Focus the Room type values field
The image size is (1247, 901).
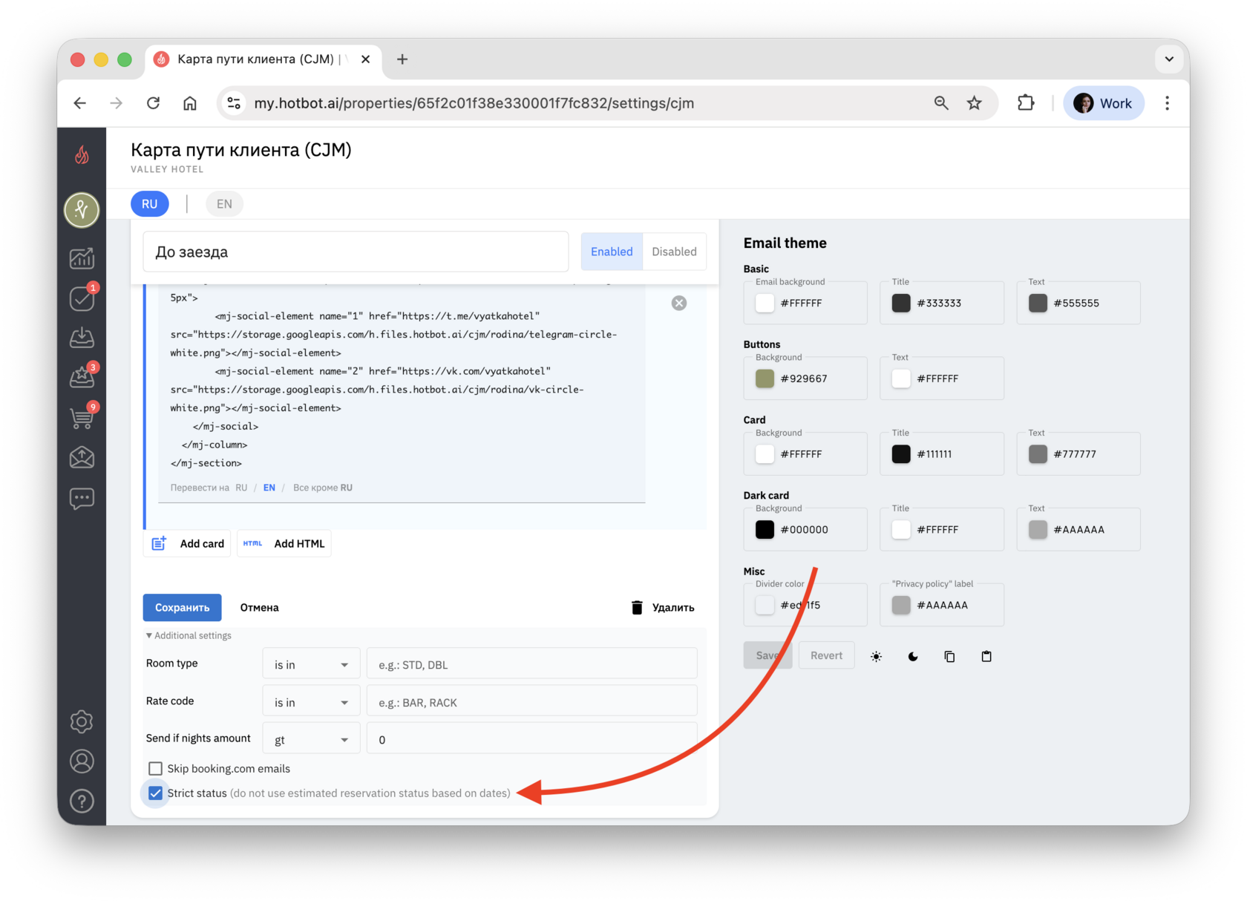(x=531, y=664)
